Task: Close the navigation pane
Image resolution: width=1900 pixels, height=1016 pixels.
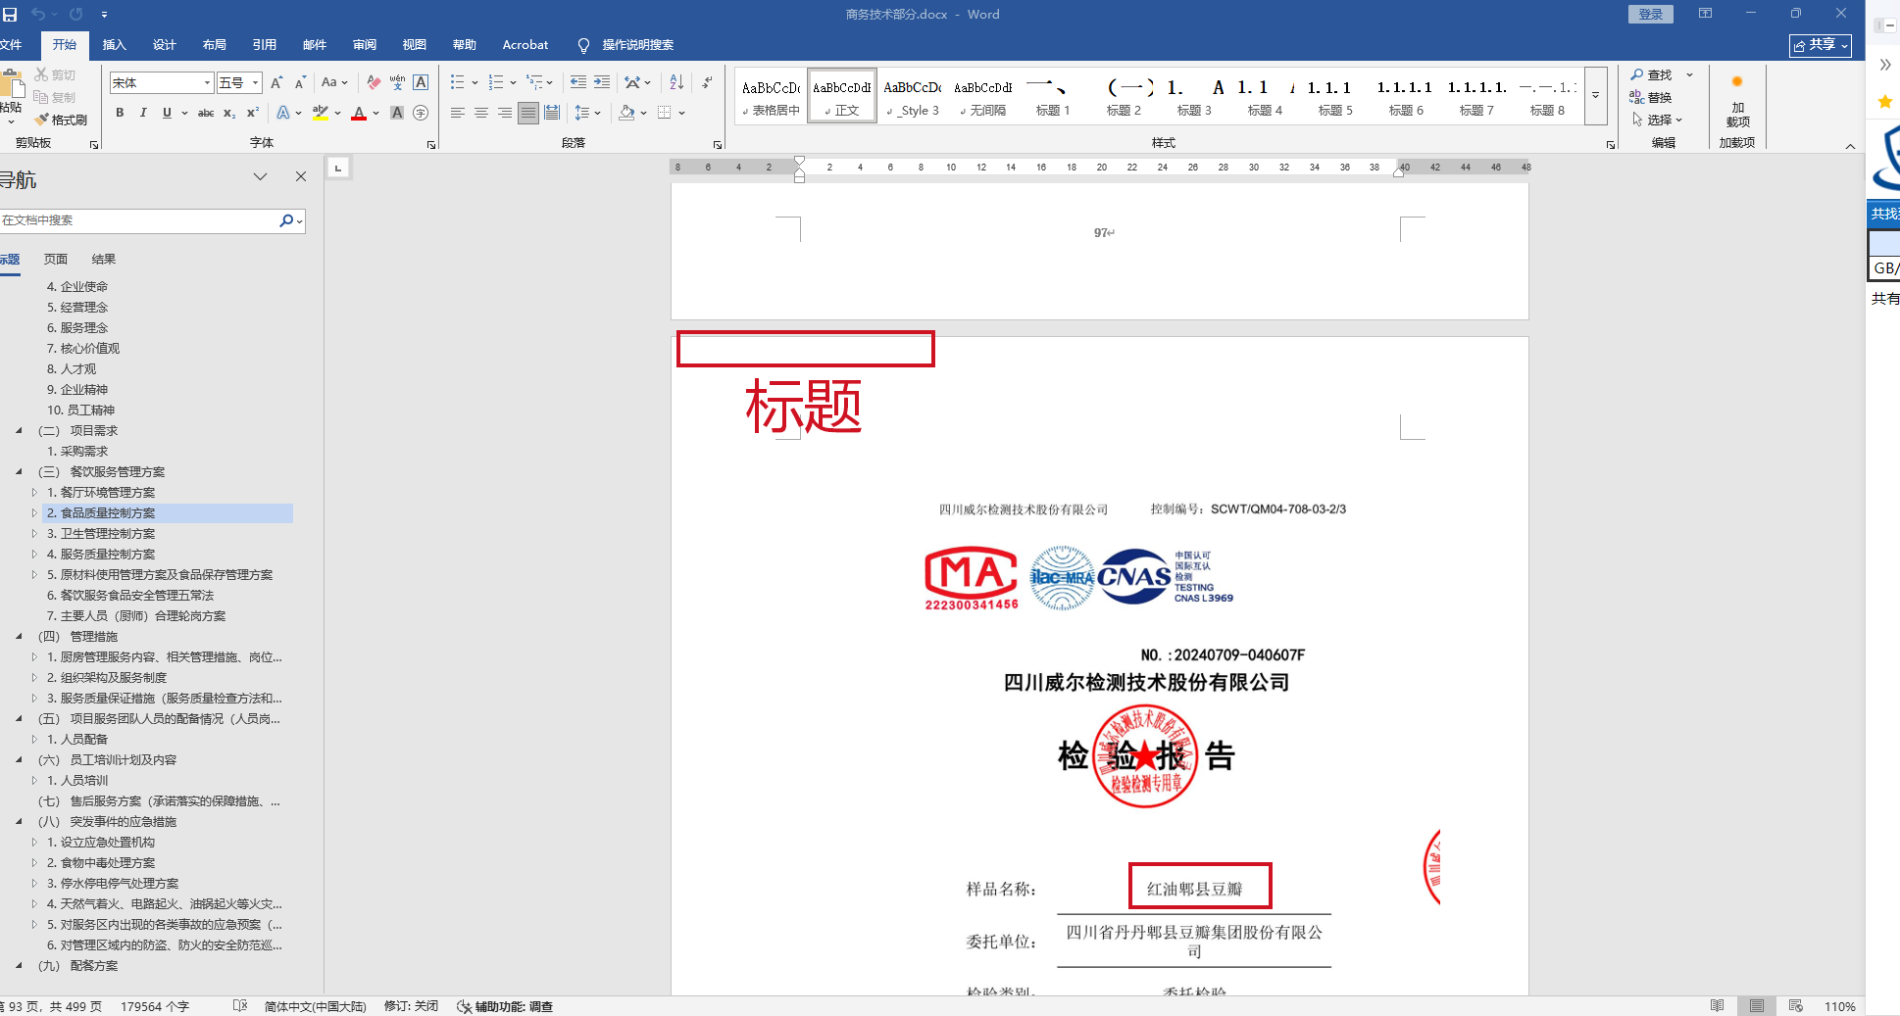Action: 301,176
